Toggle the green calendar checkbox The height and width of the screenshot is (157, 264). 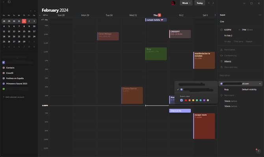coord(4,89)
